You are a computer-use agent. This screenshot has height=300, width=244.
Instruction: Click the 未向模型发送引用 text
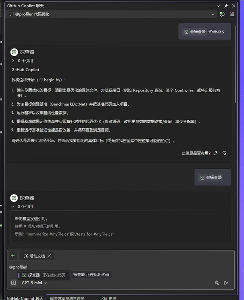click(31, 219)
